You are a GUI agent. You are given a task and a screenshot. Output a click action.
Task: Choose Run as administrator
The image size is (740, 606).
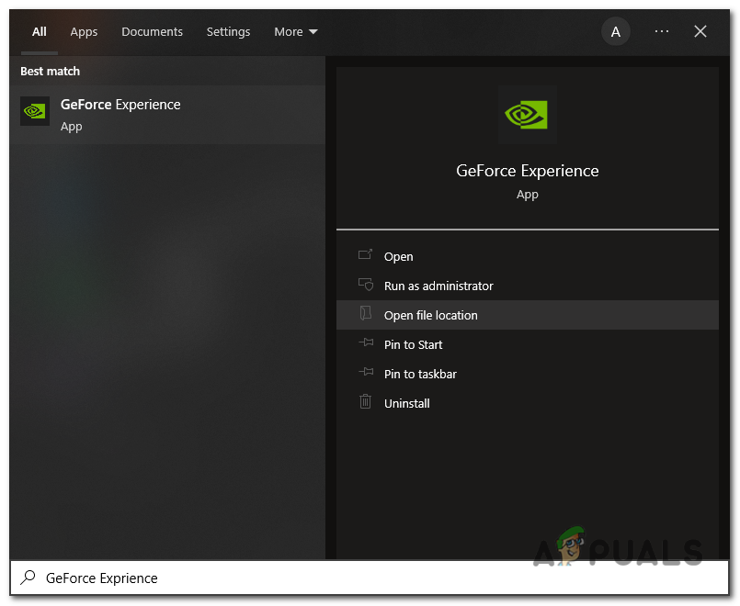438,286
